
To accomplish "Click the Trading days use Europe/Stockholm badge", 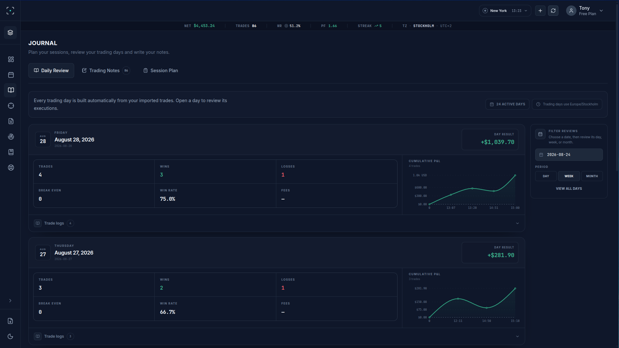I will (567, 104).
